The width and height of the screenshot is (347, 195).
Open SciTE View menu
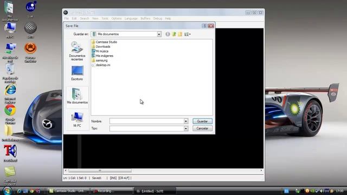click(95, 18)
